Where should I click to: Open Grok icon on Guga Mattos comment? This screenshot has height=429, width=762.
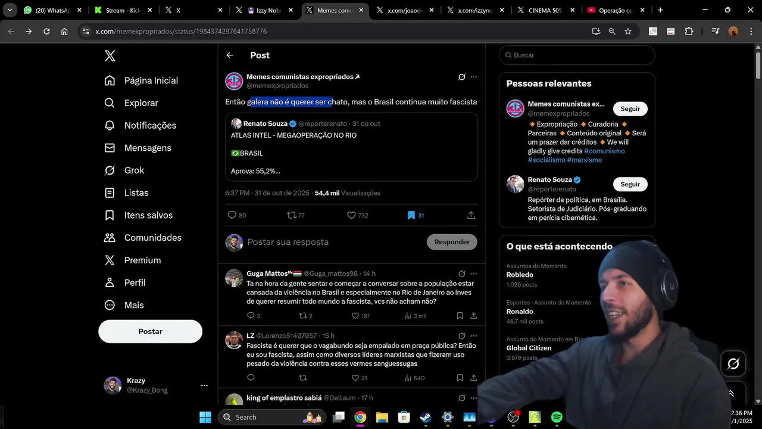pos(461,273)
